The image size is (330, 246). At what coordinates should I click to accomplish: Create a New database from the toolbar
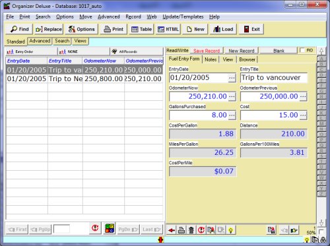click(195, 29)
